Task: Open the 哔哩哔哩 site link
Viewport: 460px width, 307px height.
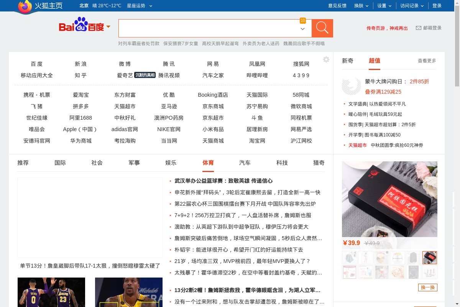Action: click(x=257, y=75)
